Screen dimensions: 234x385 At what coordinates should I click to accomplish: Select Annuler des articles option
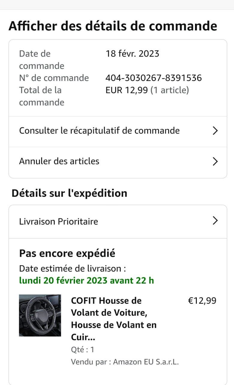pos(59,161)
